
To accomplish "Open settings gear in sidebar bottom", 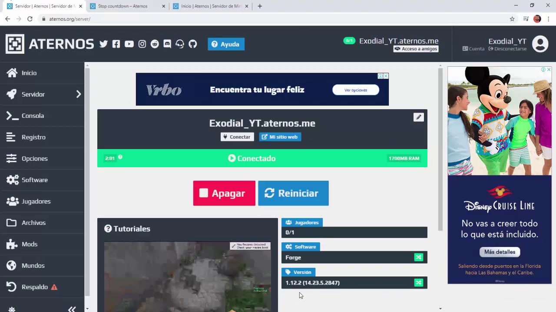I will 12,309.
